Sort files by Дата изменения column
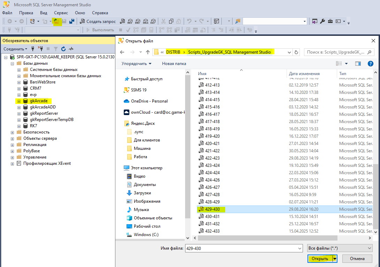The height and width of the screenshot is (267, 380). point(304,74)
